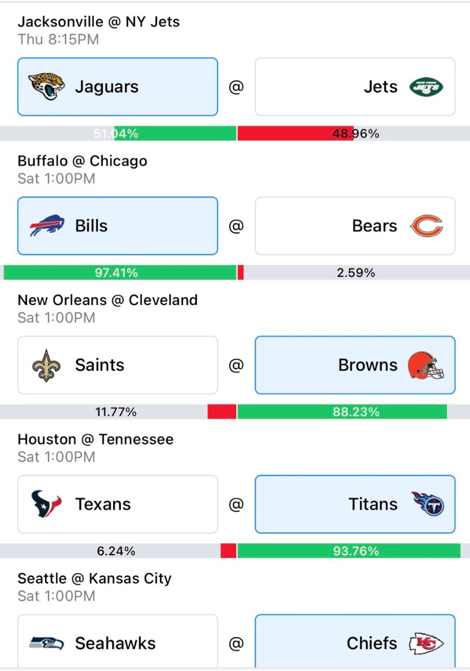Click the 93.76% Titans pick bar
470x671 pixels.
point(349,551)
